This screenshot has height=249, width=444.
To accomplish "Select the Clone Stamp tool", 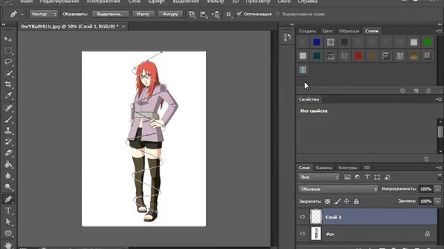I will [x=8, y=131].
